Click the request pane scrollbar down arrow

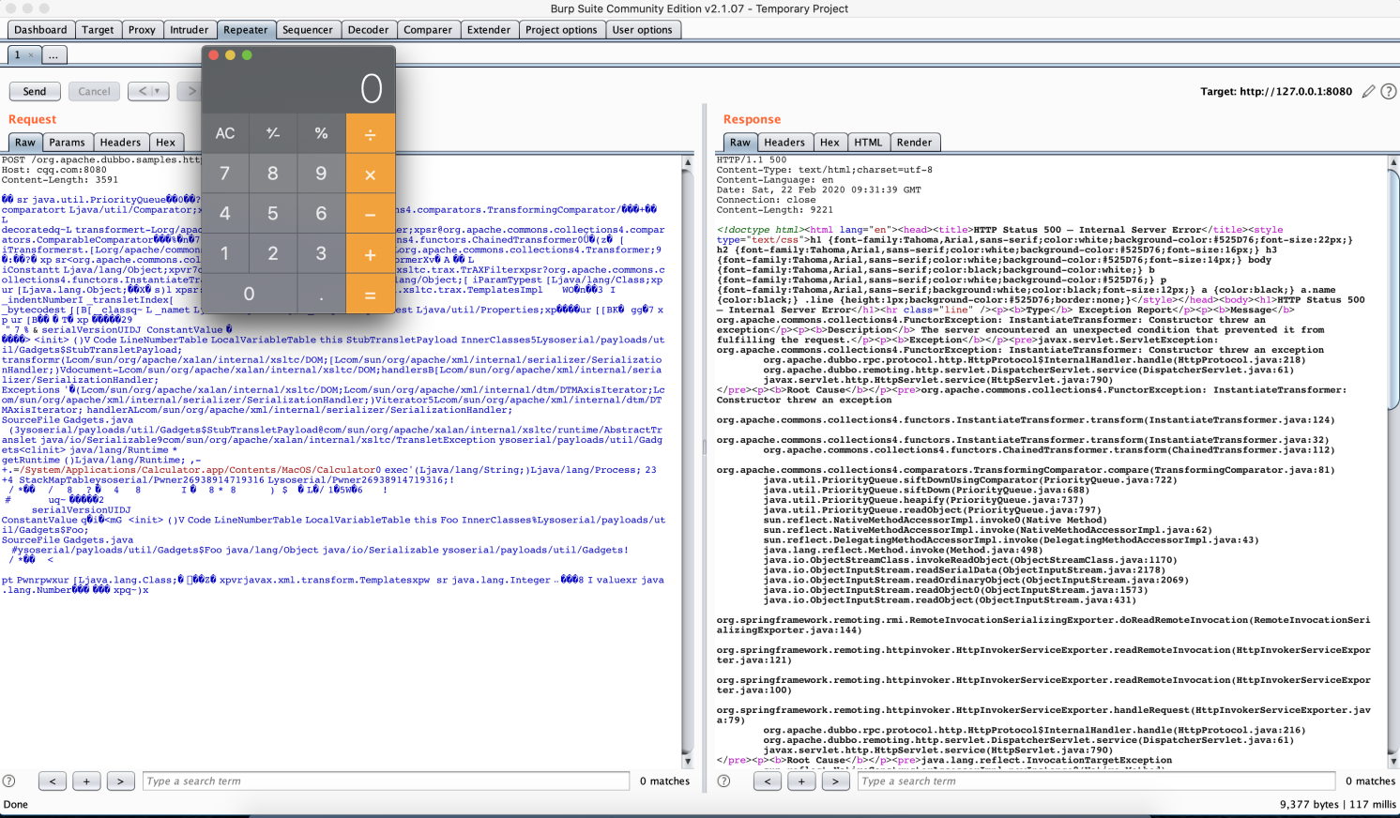click(x=688, y=762)
